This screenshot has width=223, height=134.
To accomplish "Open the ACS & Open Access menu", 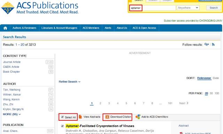I will pos(144,28).
